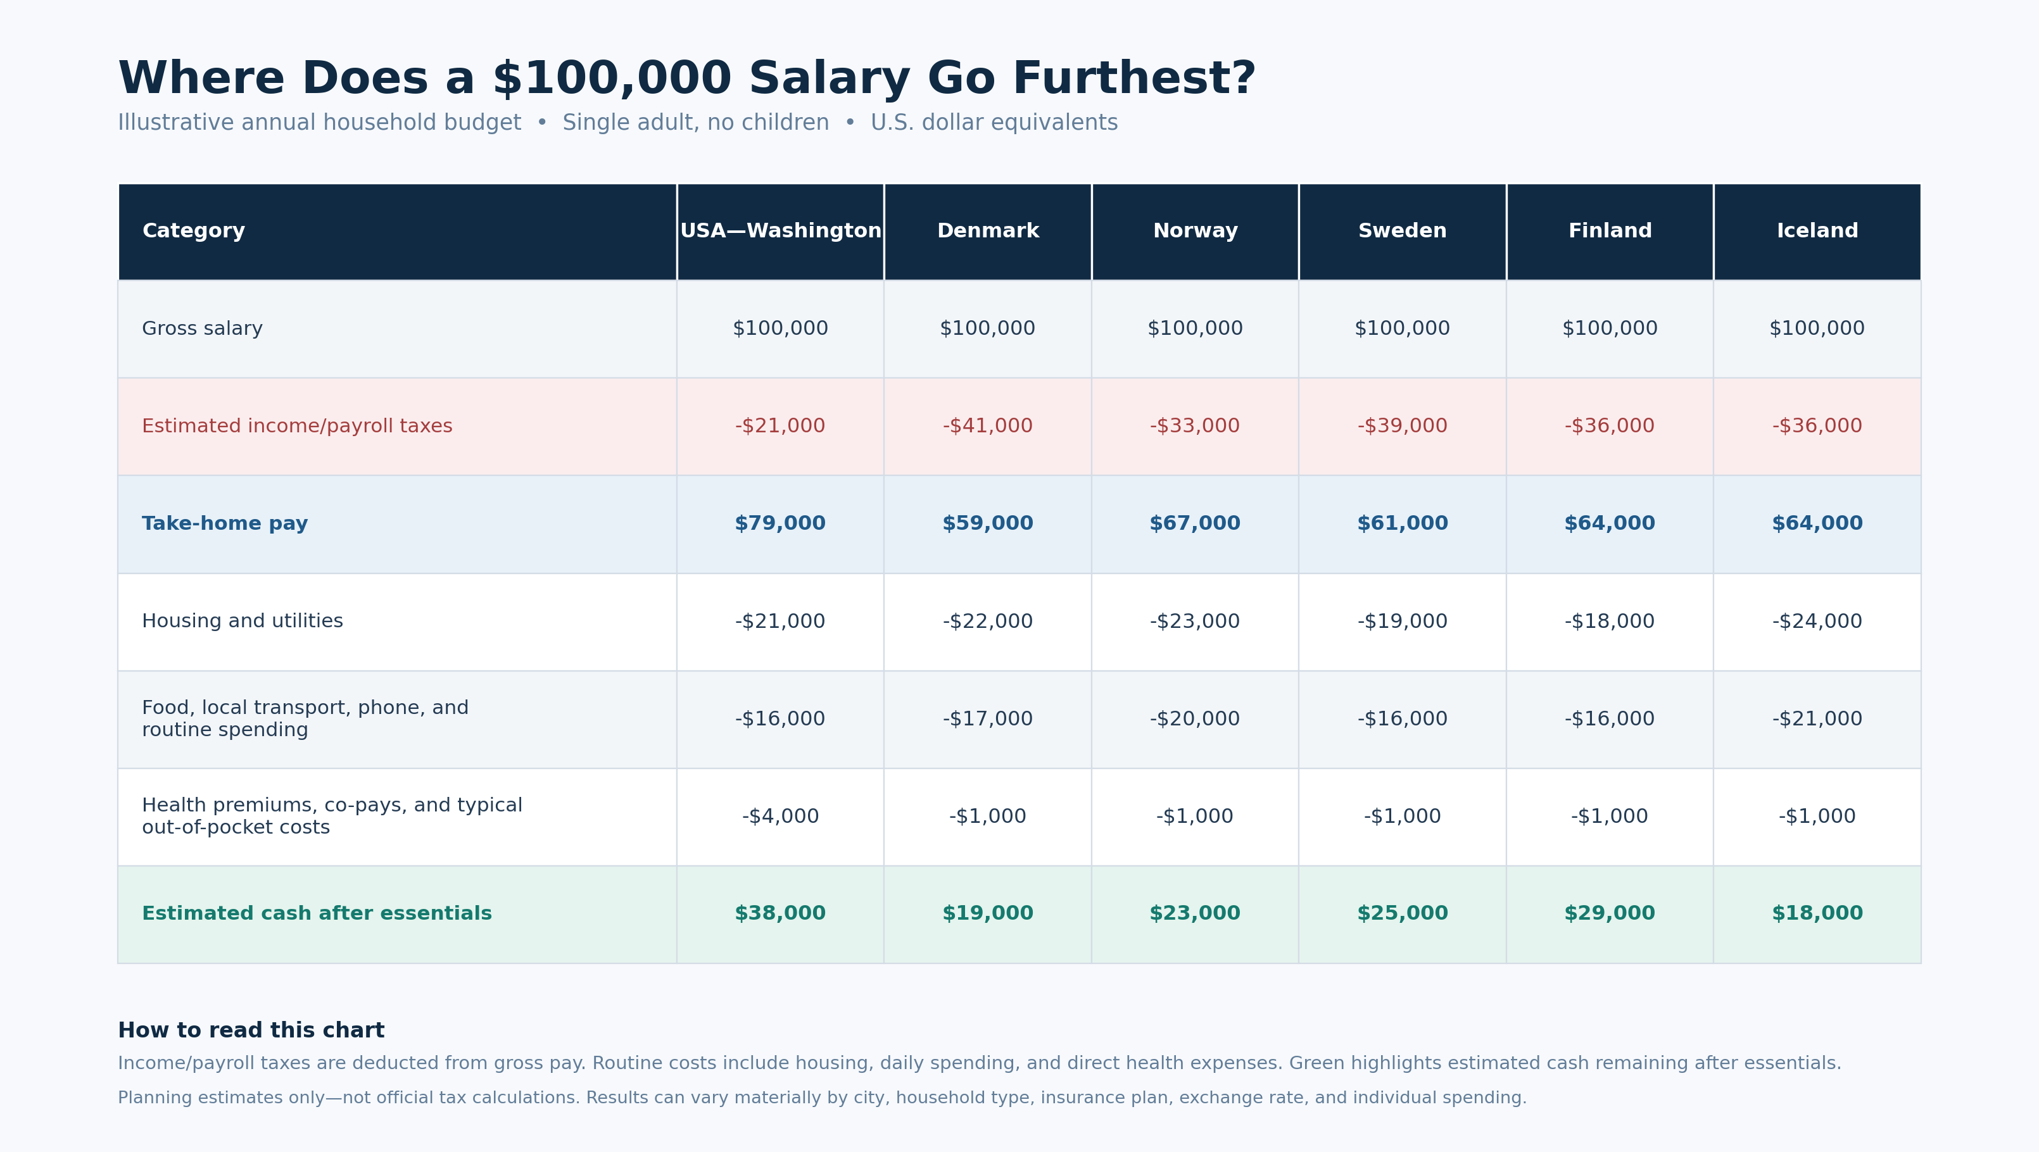Select Estimated cash after essentials label
Viewport: 2039px width, 1152px height.
pos(317,913)
